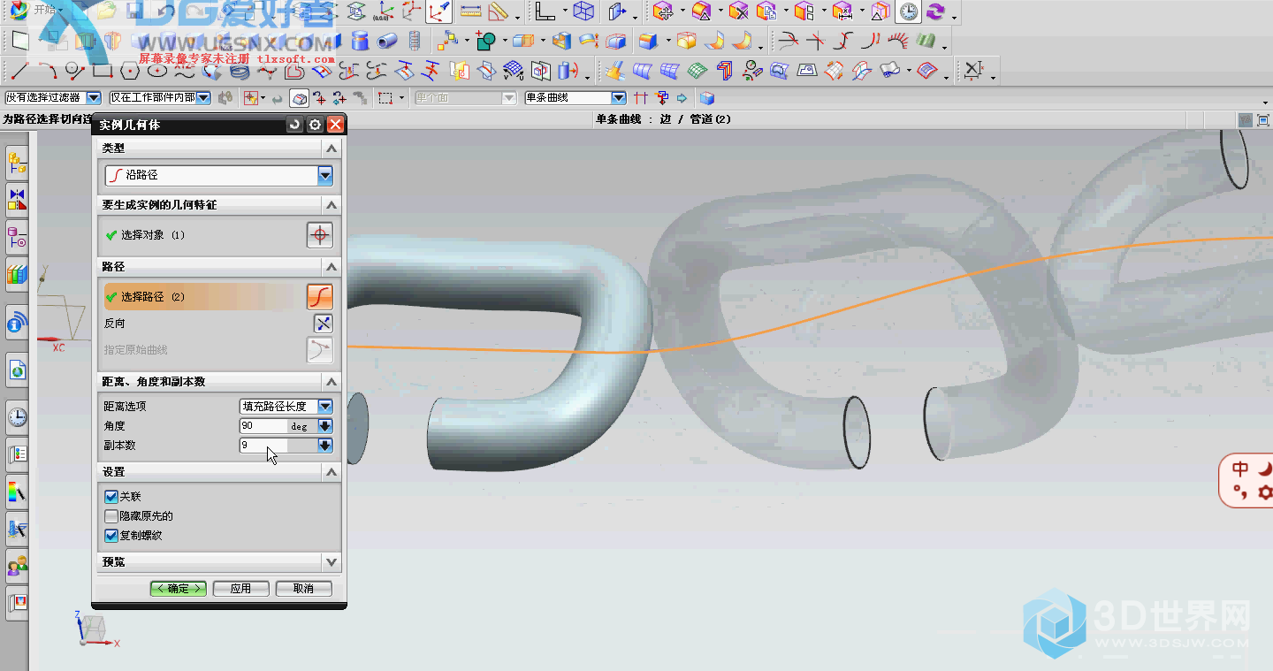This screenshot has width=1273, height=671.
Task: Click the select path curve icon
Action: coord(320,297)
